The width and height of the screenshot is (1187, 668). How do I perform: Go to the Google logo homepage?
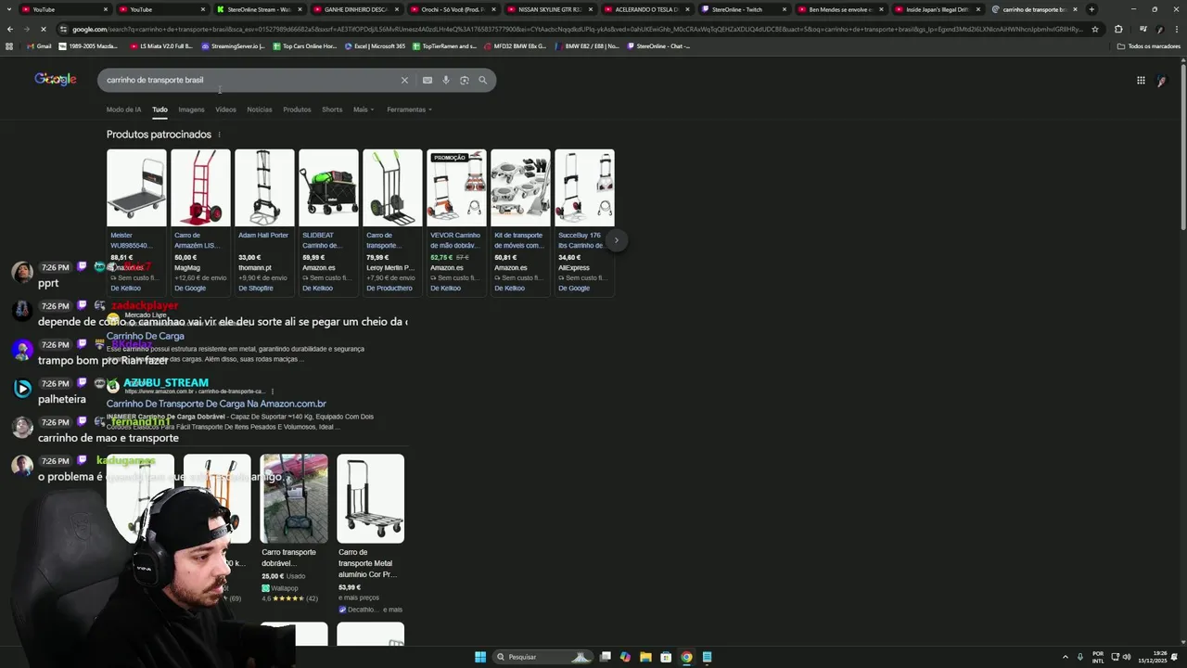tap(56, 80)
